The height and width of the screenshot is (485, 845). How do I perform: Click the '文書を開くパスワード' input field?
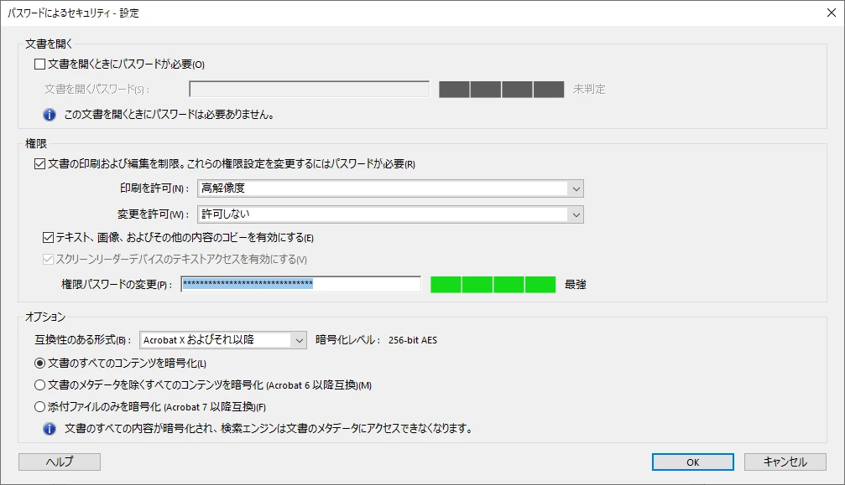(310, 90)
